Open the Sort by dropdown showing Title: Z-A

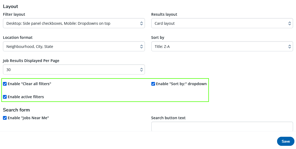[222, 47]
